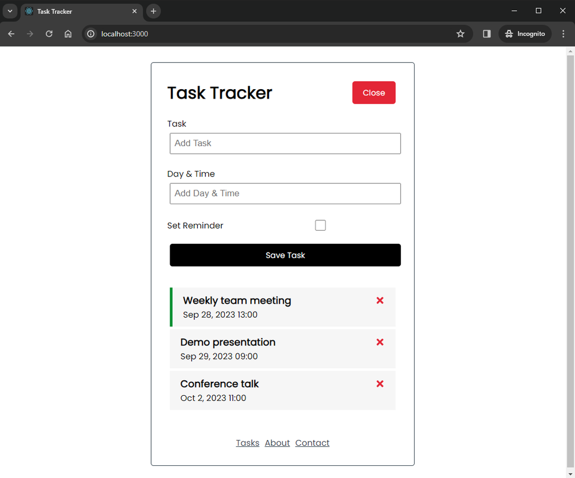Screen dimensions: 575x478
Task: Click the page vertical scrollbar
Action: [570, 261]
